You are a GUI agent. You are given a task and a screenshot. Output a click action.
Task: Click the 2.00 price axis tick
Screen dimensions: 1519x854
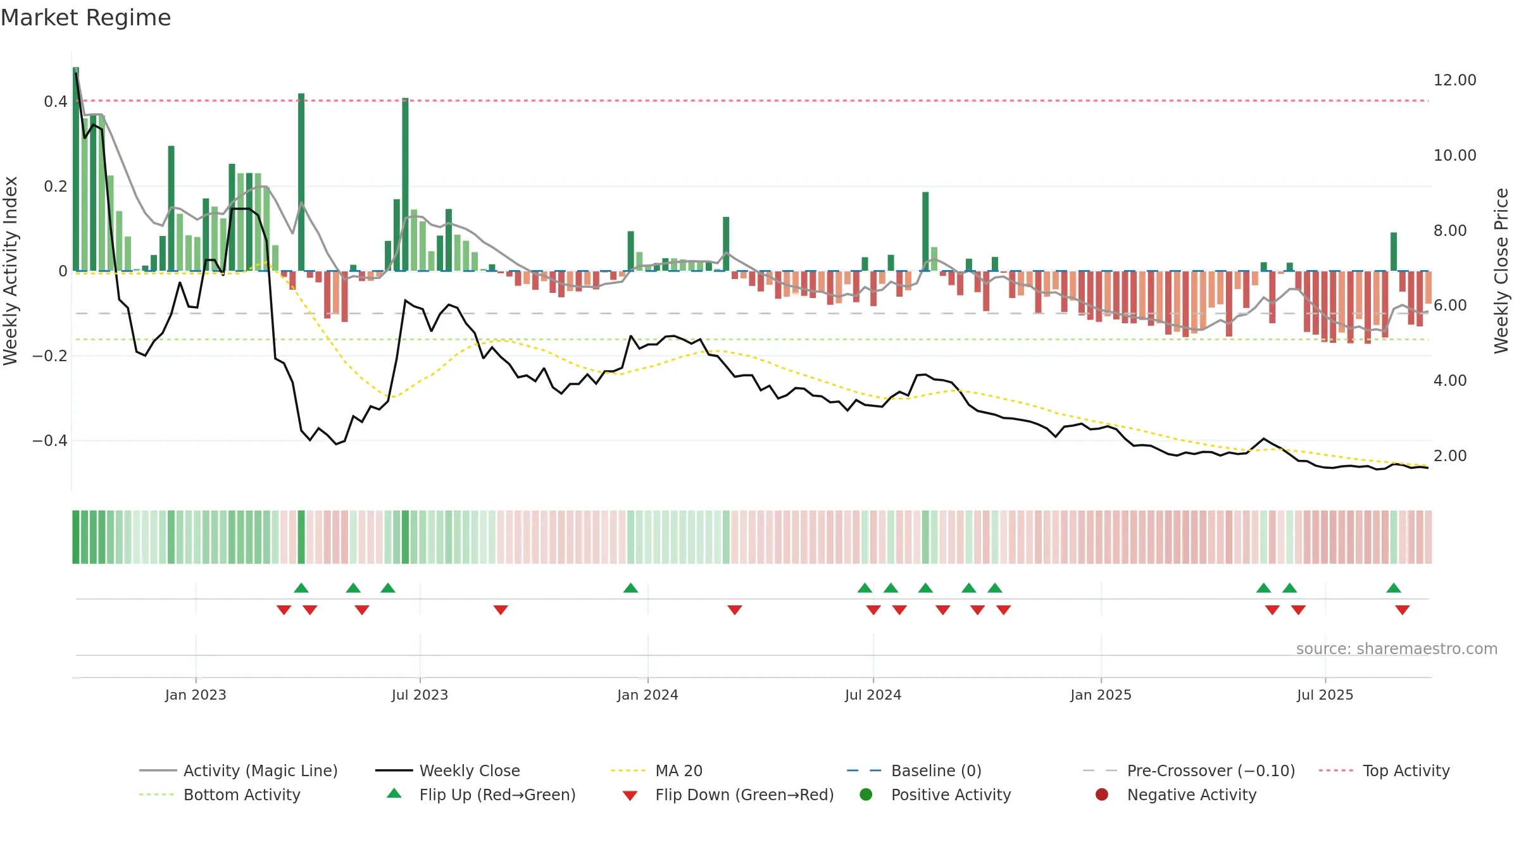(x=1450, y=456)
